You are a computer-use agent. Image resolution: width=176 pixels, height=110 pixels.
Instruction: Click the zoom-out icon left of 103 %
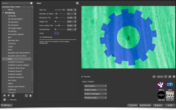click(154, 77)
